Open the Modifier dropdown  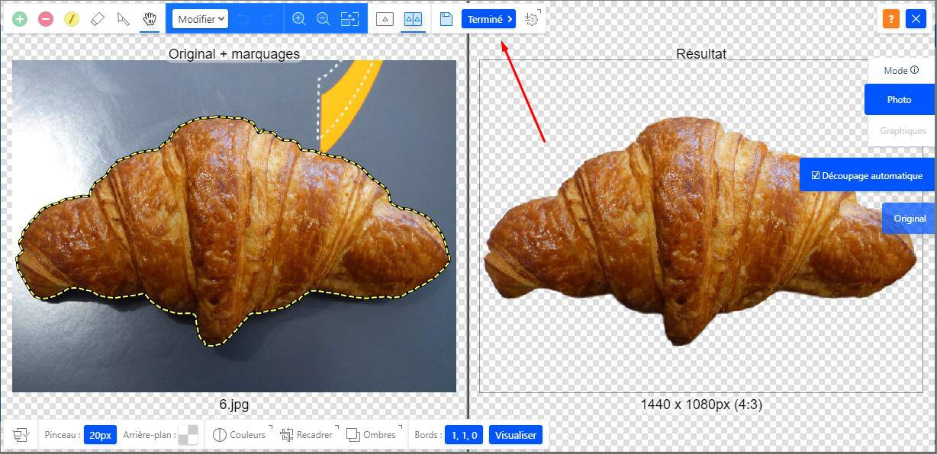point(200,19)
